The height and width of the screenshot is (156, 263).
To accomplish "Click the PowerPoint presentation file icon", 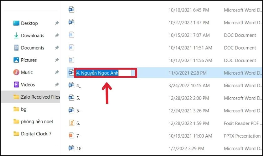I will click(x=71, y=135).
